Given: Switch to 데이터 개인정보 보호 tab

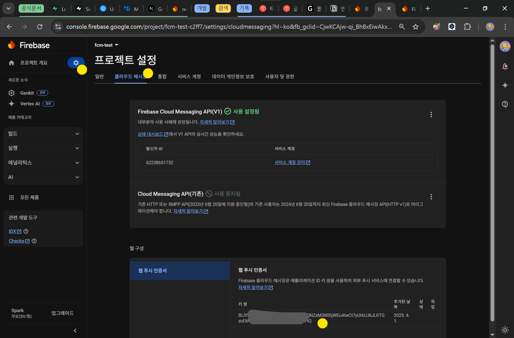Looking at the screenshot, I should coord(233,77).
